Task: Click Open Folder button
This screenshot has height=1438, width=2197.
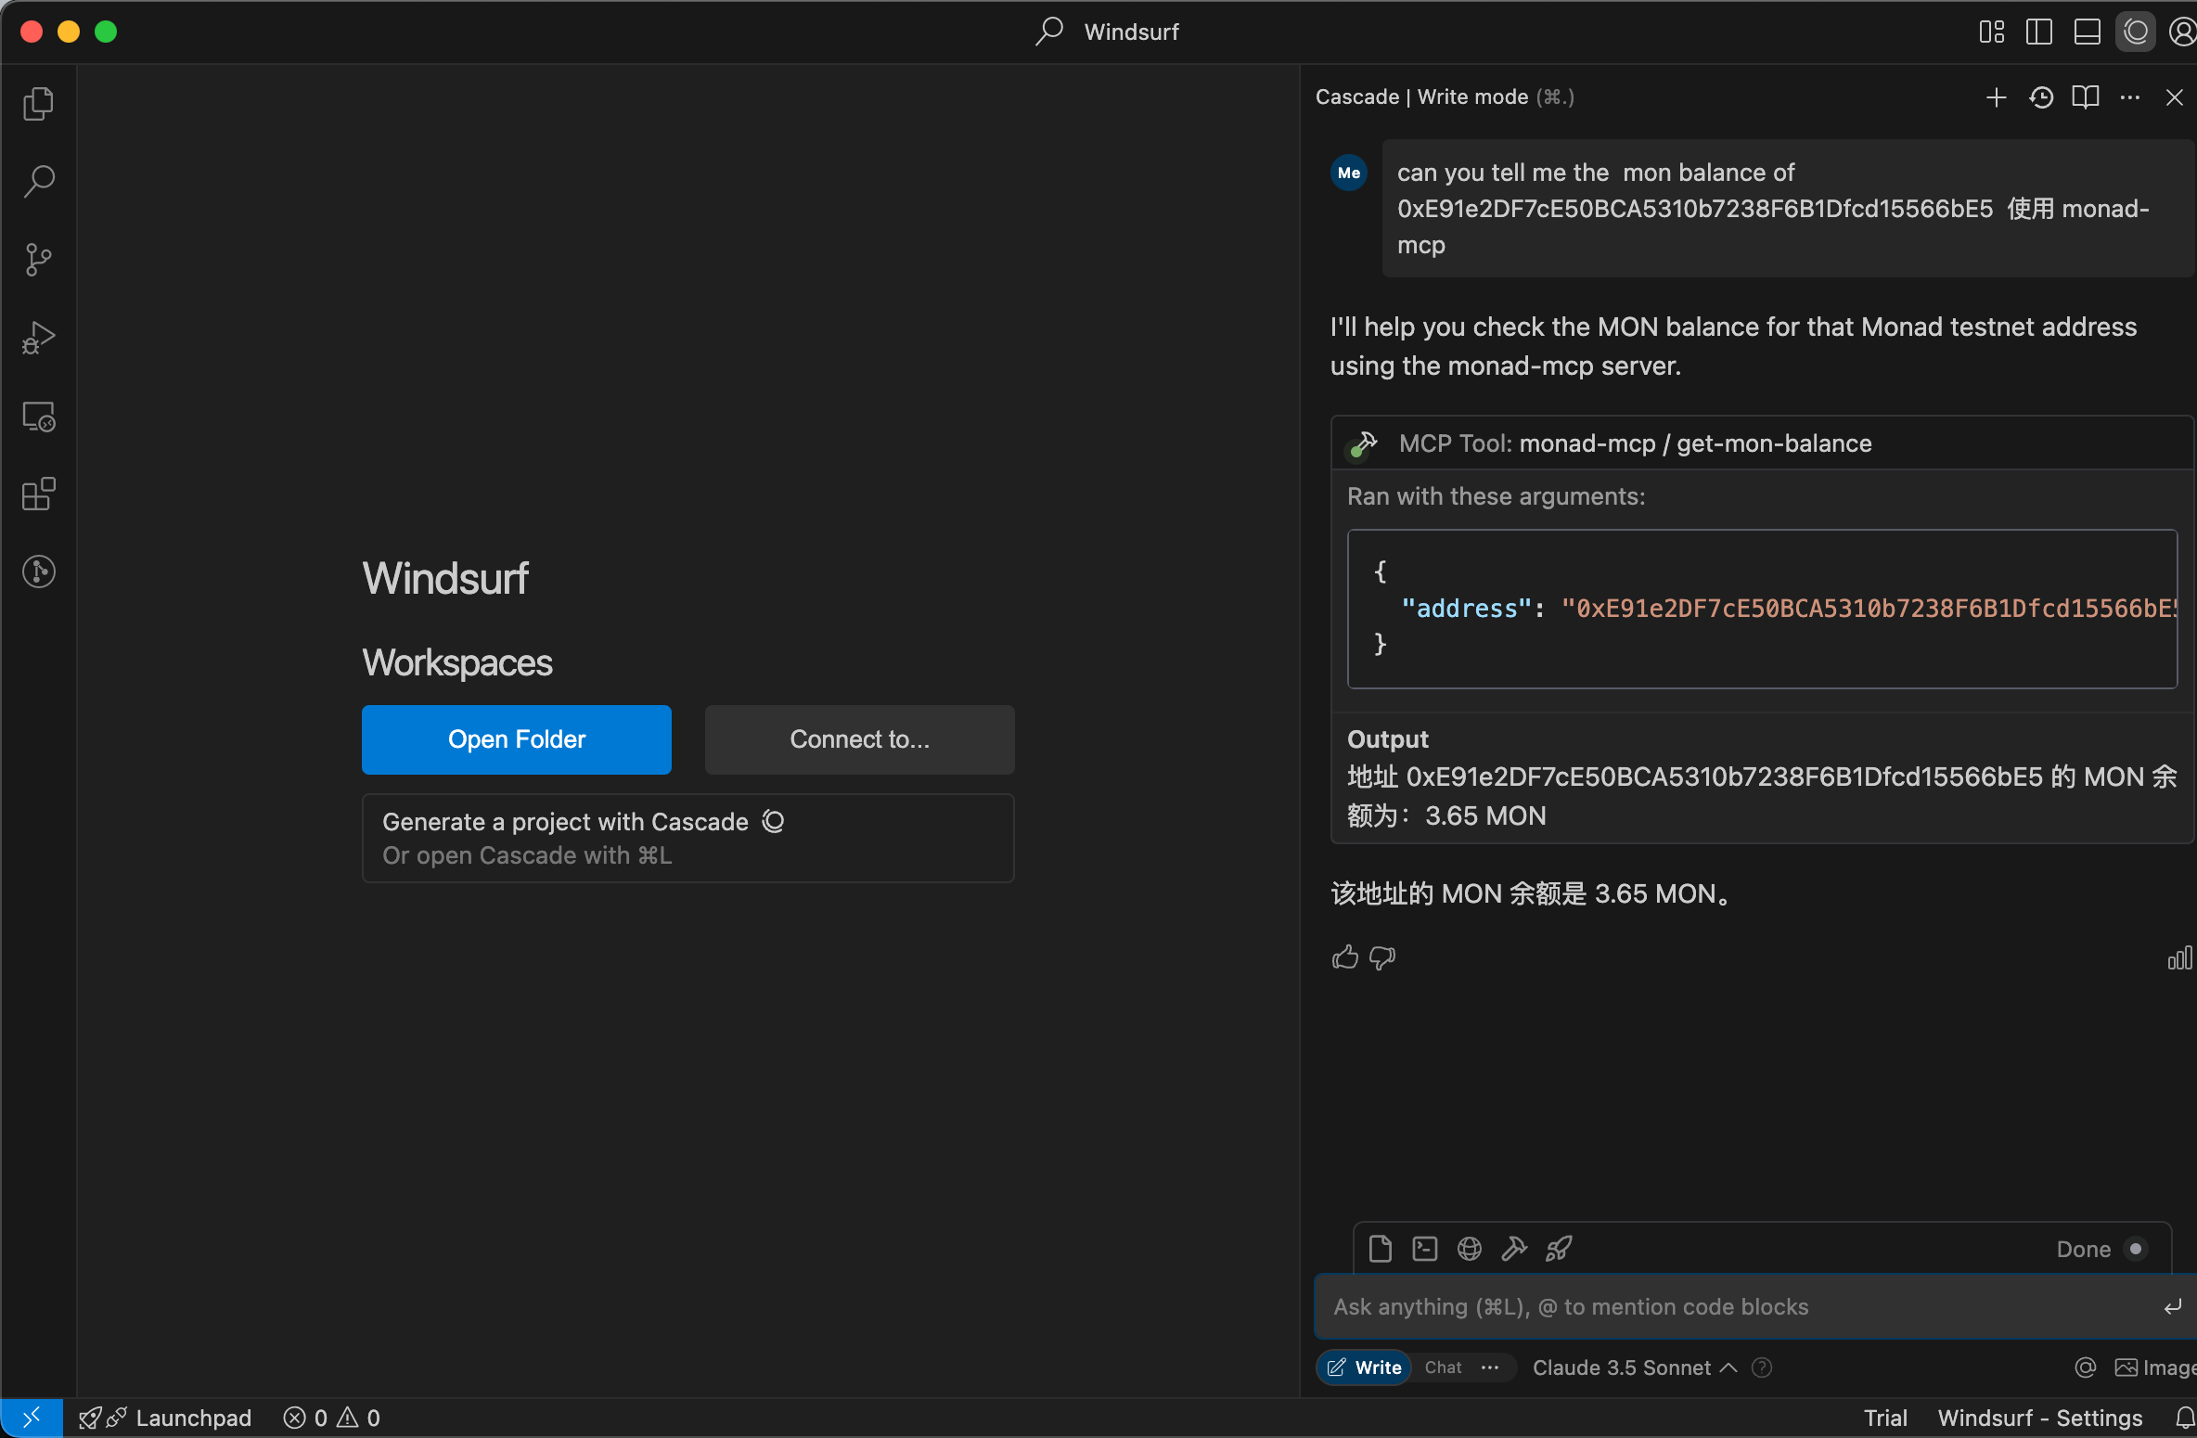Action: coord(517,739)
